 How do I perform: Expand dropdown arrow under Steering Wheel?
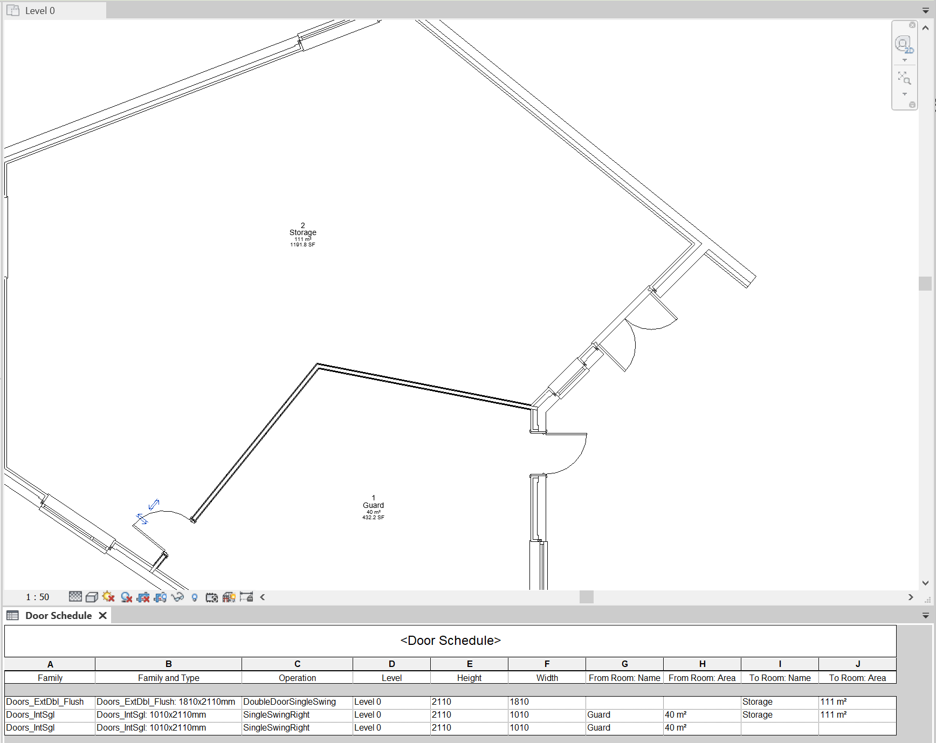click(x=905, y=60)
